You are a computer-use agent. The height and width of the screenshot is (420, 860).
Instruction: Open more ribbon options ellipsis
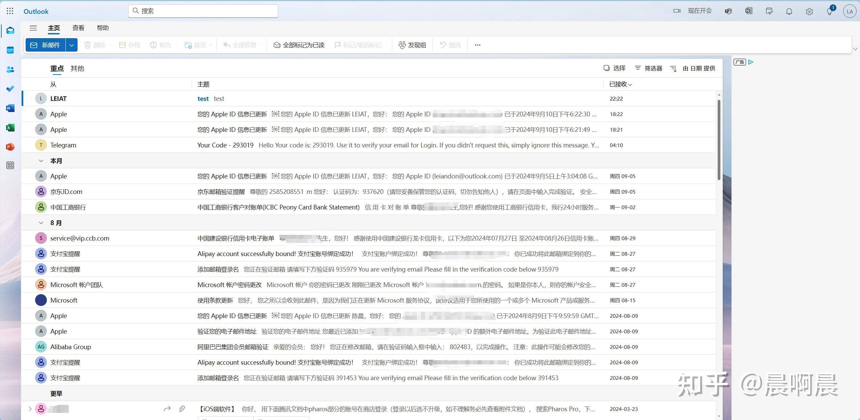[x=478, y=45]
